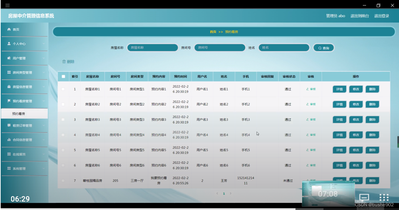This screenshot has height=210, width=399.
Task: Expand the 房屋信息管理 chevron
Action: (x=44, y=87)
